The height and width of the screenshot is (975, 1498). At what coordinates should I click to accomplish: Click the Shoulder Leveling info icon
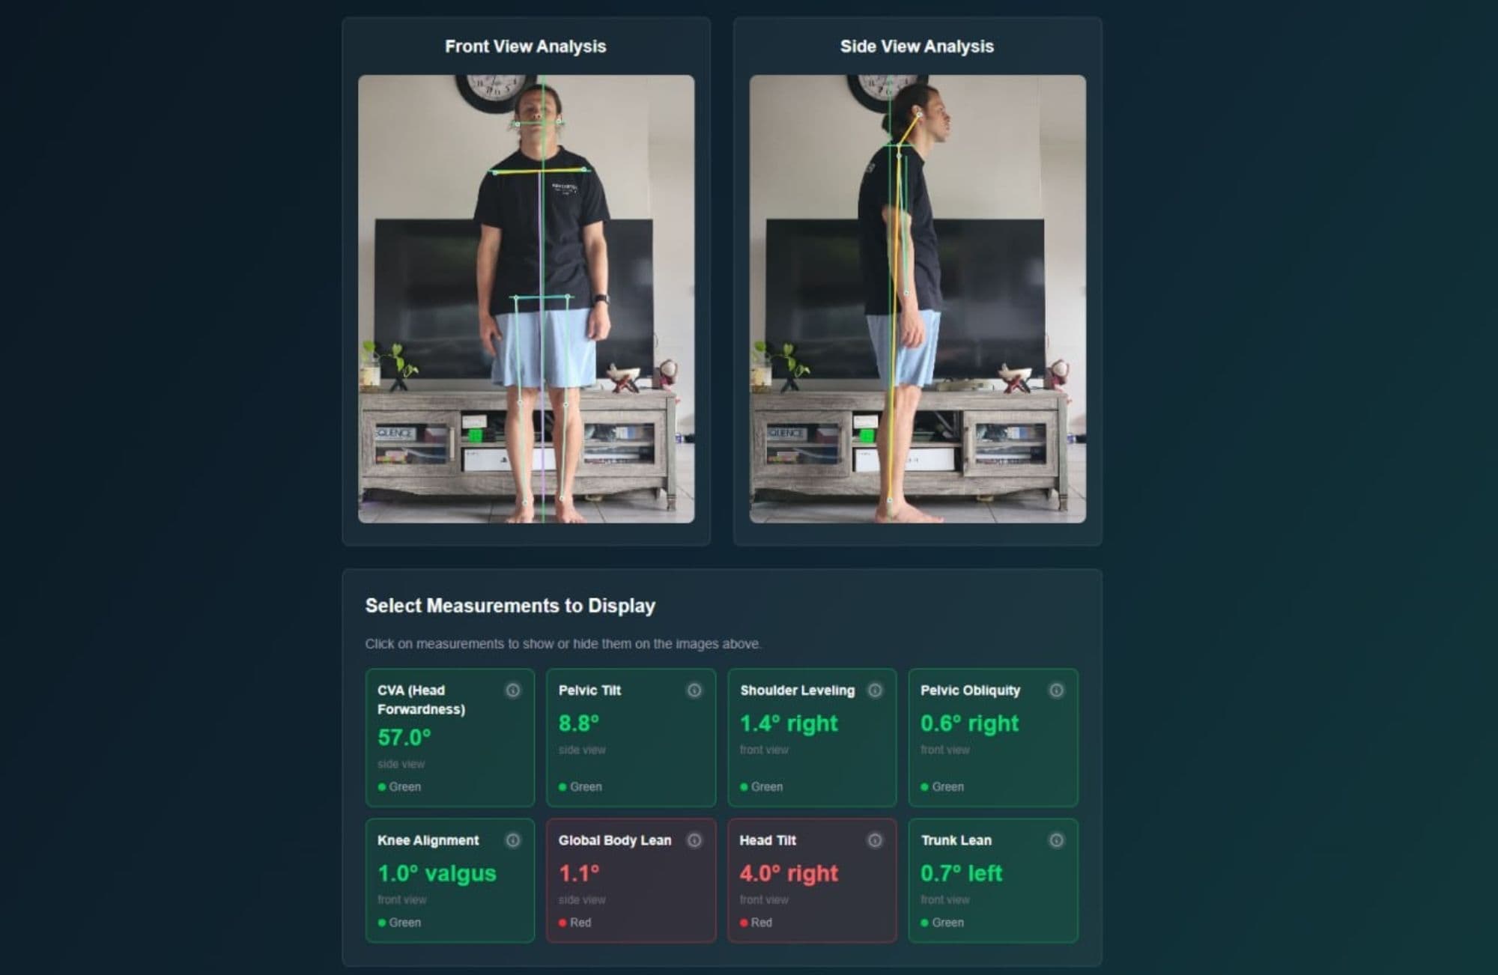click(x=875, y=690)
